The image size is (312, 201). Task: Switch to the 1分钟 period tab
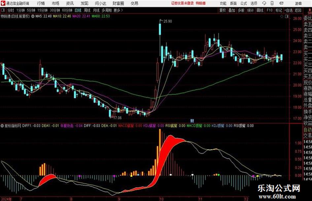20,10
